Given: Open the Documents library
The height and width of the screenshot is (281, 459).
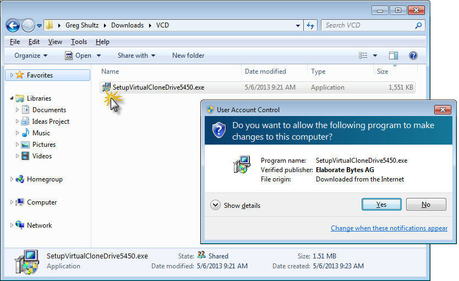Looking at the screenshot, I should (x=49, y=110).
